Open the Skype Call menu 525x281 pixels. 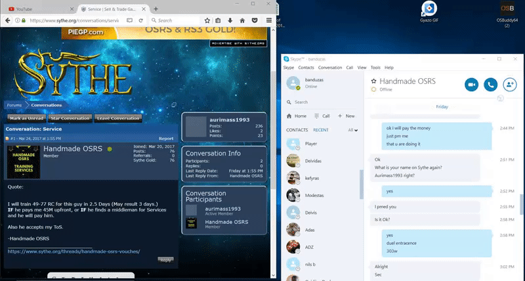pos(350,68)
